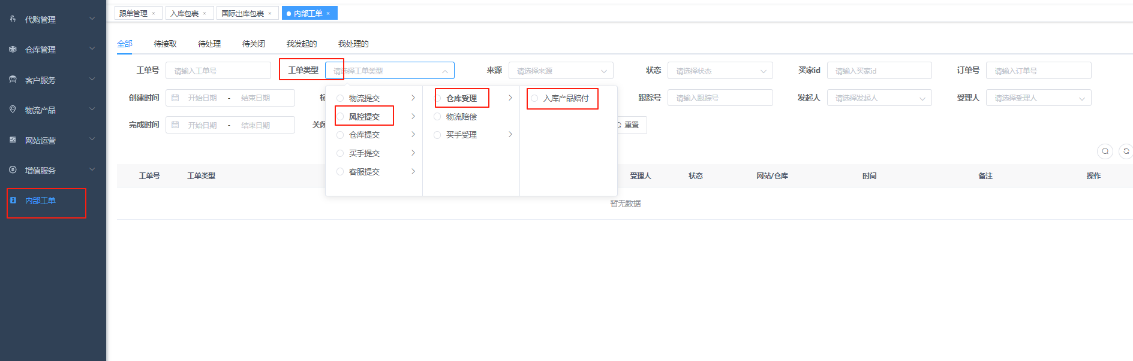Click the 物流产品 location pin icon
This screenshot has height=361, width=1133.
(13, 110)
